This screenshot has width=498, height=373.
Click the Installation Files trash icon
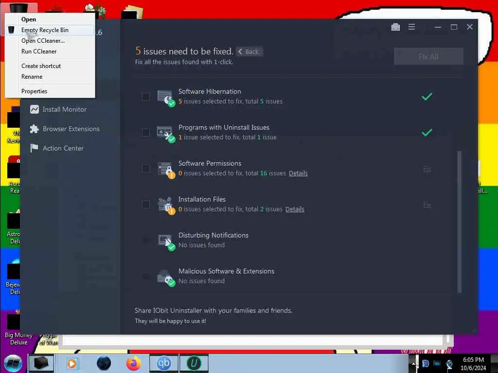[166, 206]
